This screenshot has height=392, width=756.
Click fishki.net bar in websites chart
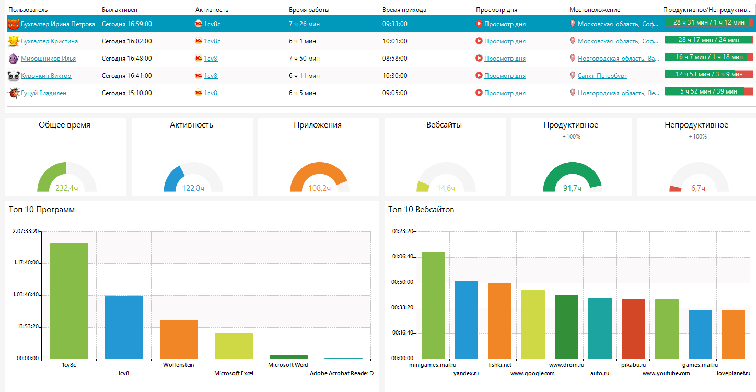499,320
